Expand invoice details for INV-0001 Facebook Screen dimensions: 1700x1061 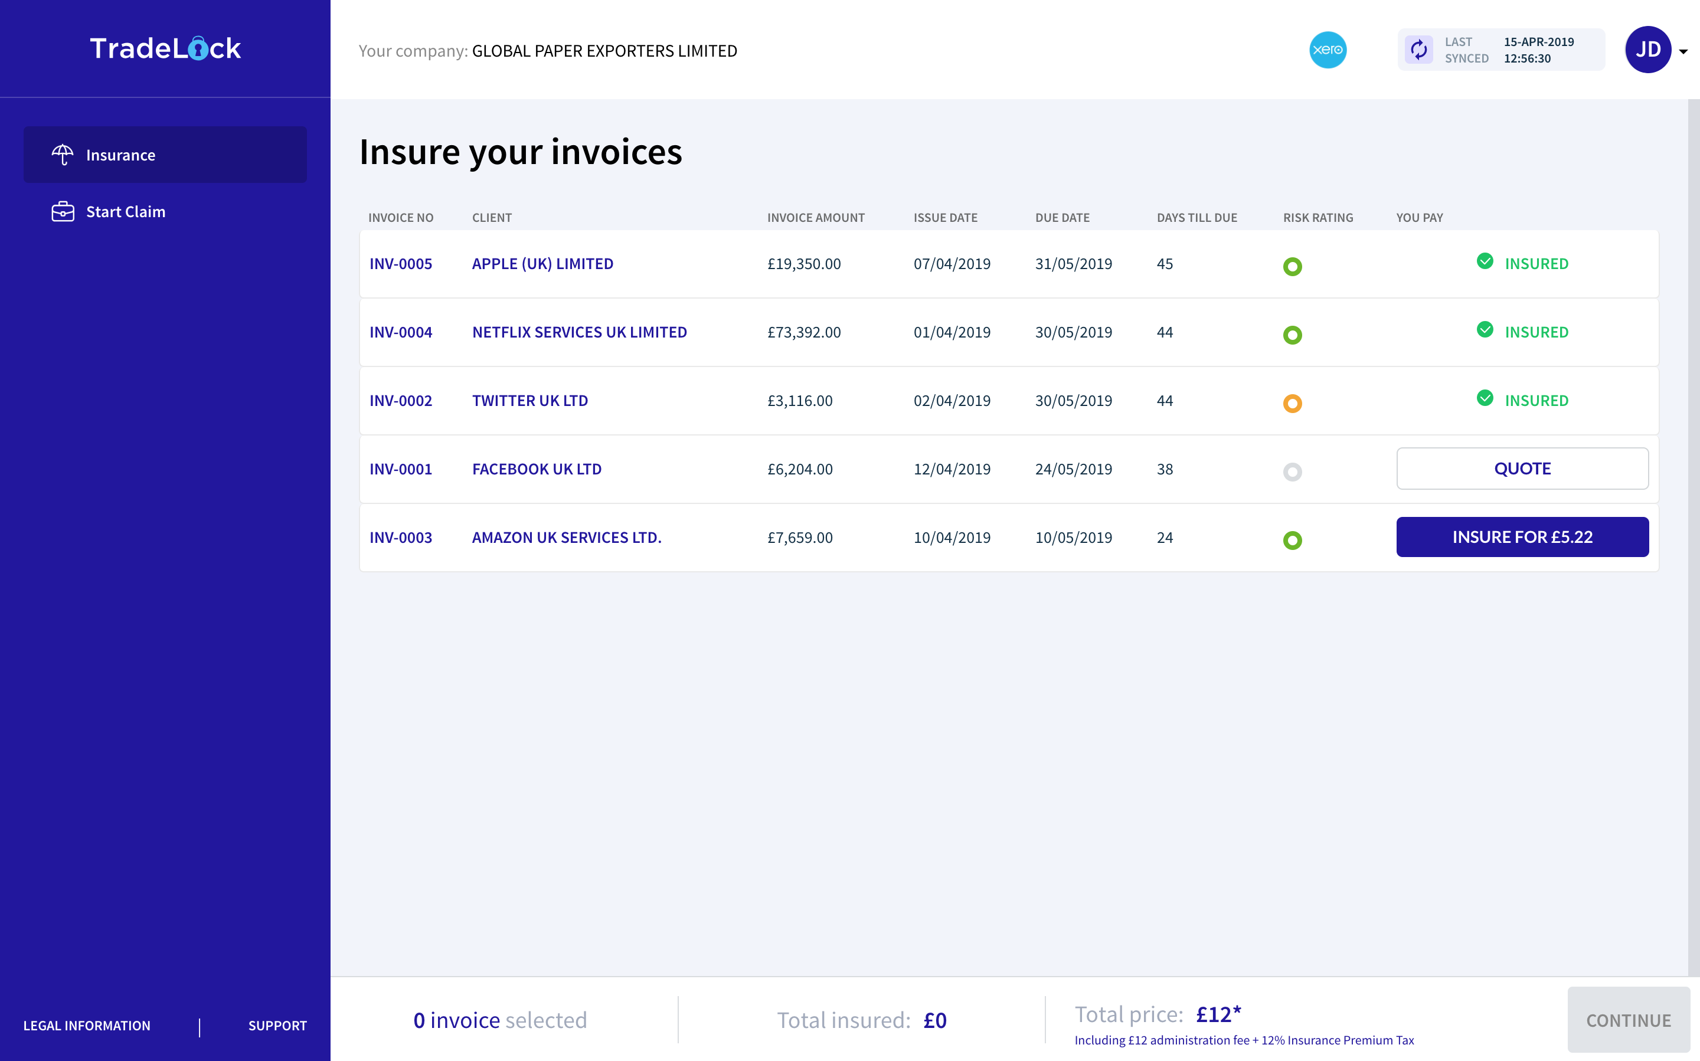point(400,467)
